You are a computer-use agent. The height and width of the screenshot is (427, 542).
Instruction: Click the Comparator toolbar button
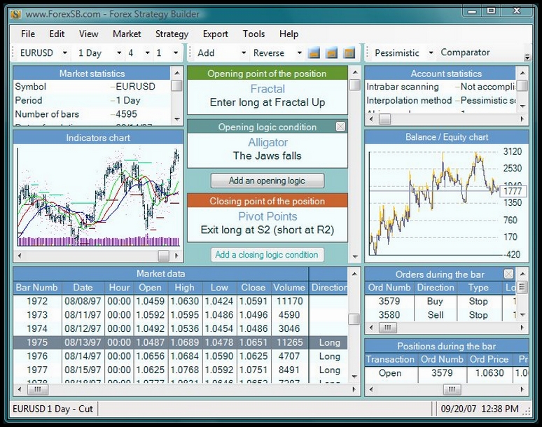465,52
